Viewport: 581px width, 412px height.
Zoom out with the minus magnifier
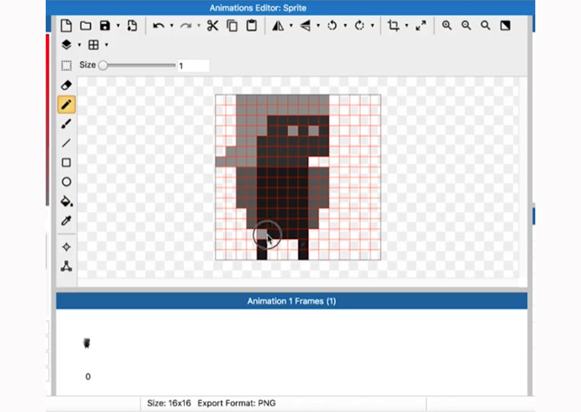point(466,26)
